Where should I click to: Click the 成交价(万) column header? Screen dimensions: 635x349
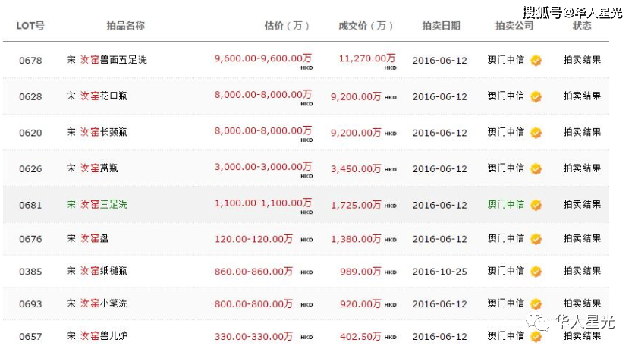point(366,26)
